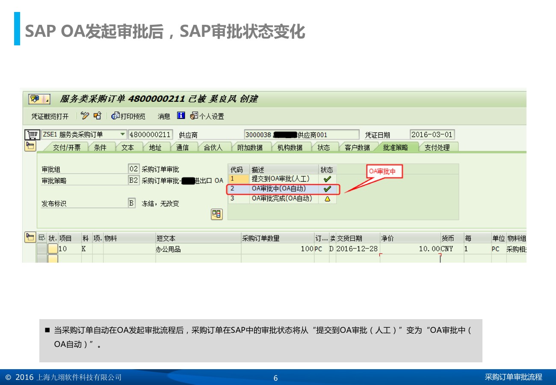Viewport: 556px width, 385px height.
Task: Click the display/change pencil icon
Action: tap(85, 116)
